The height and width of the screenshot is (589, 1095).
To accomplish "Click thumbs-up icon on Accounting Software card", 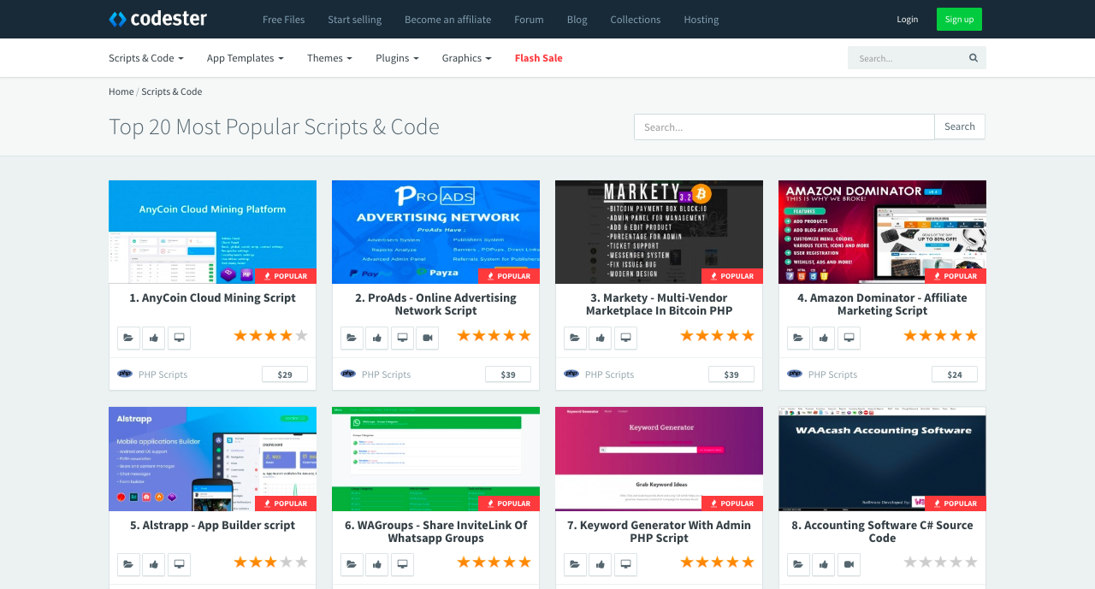I will tap(824, 564).
